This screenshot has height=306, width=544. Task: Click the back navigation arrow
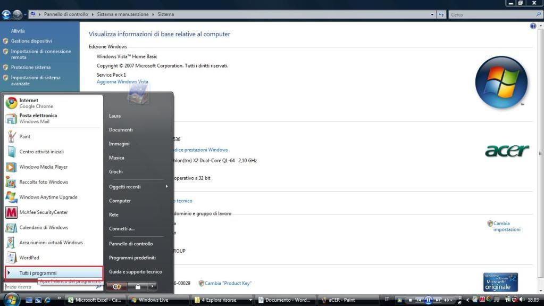[6, 14]
